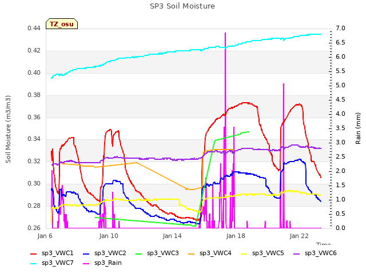366x274 pixels.
Task: Click the Jan 22 x-axis label
Action: pyautogui.click(x=299, y=236)
